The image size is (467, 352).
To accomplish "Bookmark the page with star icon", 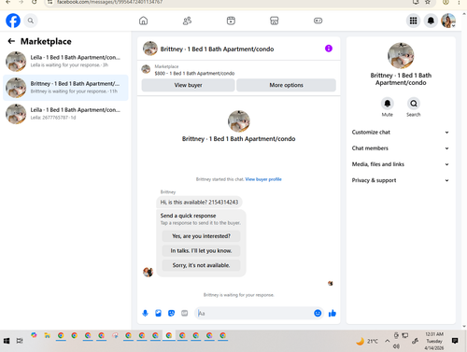I will coord(428,2).
